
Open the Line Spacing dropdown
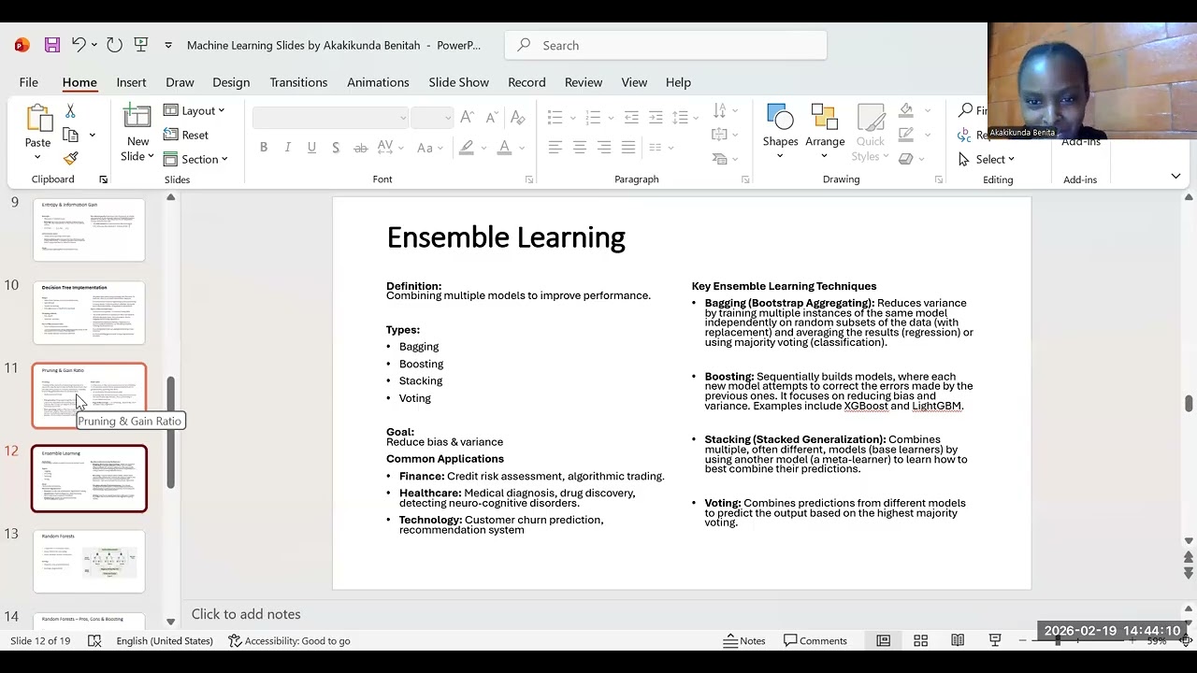click(685, 117)
